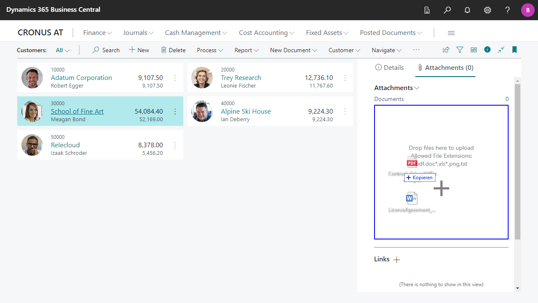This screenshot has width=538, height=303.
Task: Open the user account avatar B
Action: pyautogui.click(x=528, y=10)
